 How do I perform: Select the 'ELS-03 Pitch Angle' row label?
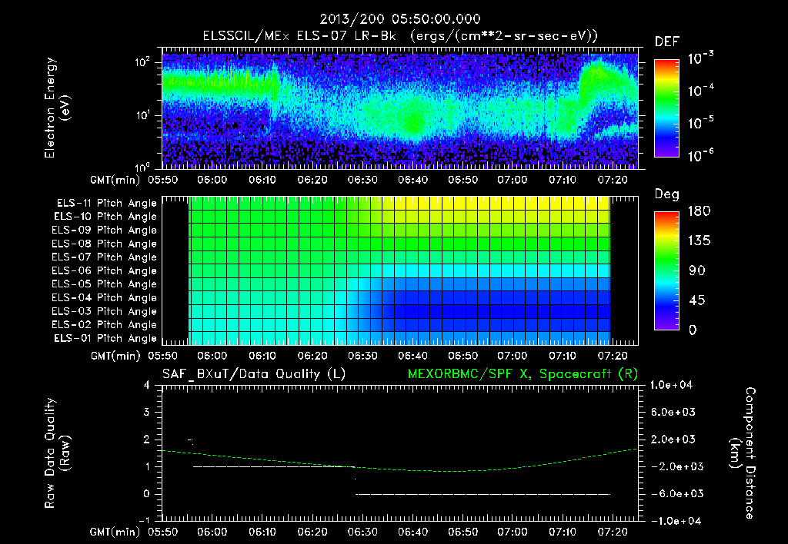[105, 311]
